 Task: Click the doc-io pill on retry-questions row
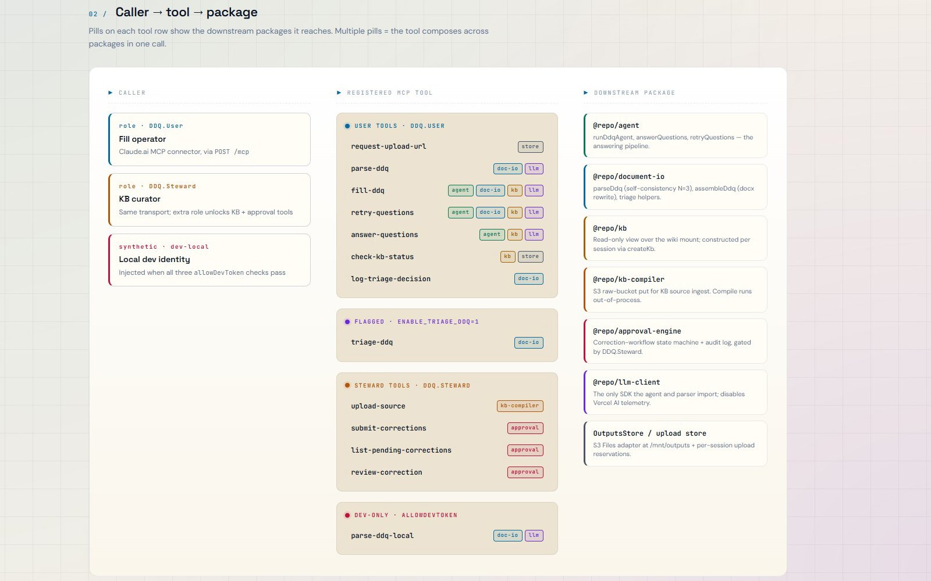point(490,213)
